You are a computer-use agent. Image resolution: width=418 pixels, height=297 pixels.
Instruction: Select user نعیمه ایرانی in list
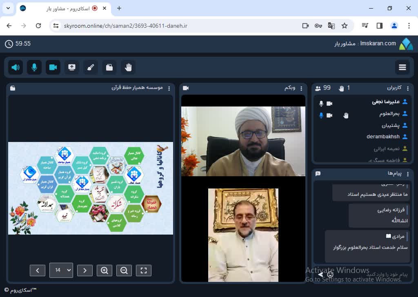tap(387, 148)
